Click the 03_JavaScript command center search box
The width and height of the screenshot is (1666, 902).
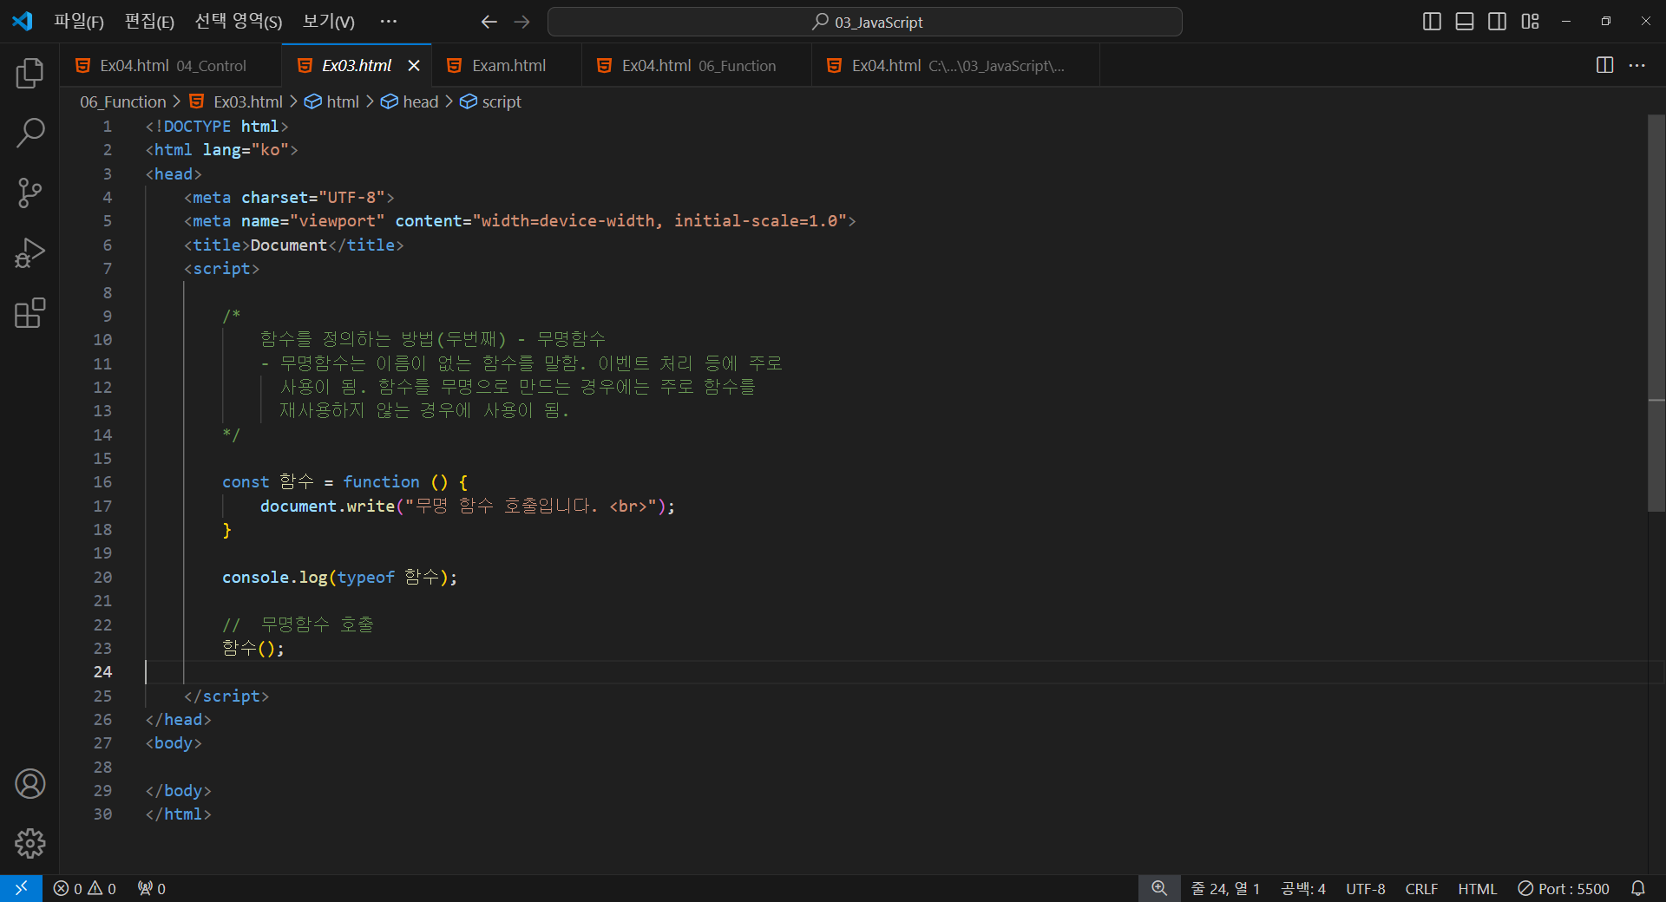(865, 22)
